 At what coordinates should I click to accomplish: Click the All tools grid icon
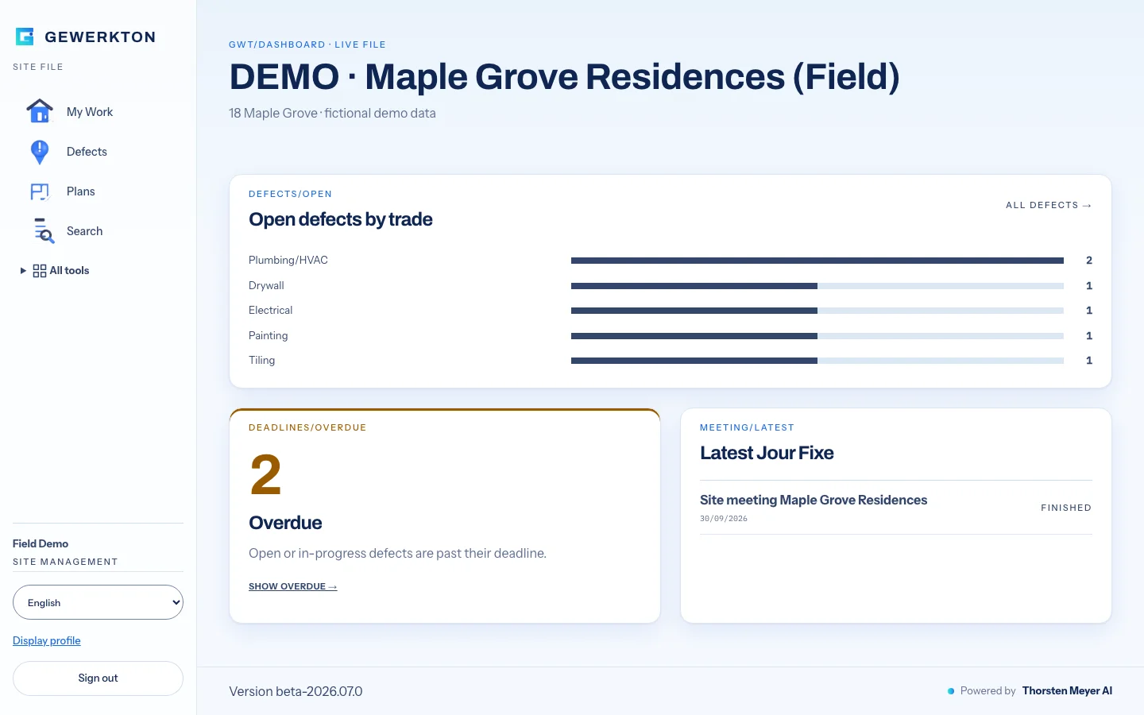(40, 271)
